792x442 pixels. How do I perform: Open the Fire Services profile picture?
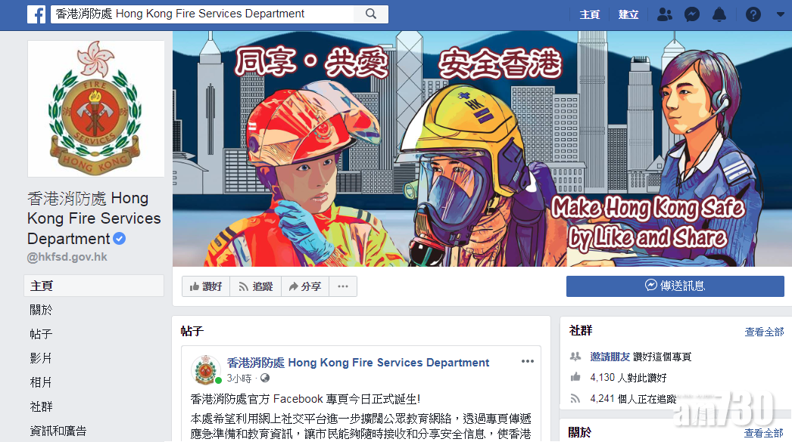pos(96,109)
